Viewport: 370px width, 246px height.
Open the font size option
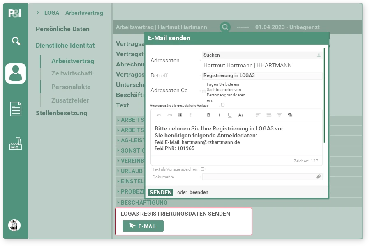click(x=240, y=115)
